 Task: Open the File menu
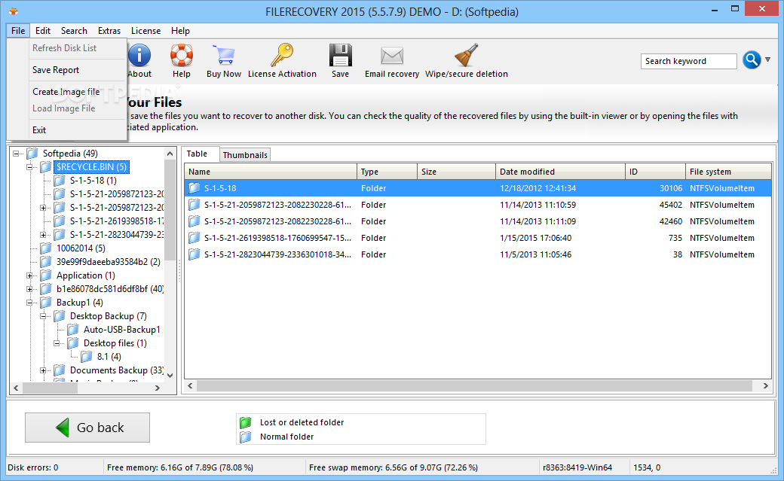[x=18, y=30]
